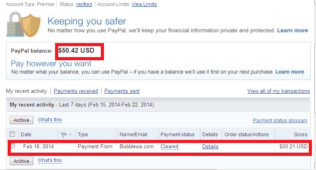Image resolution: width=316 pixels, height=170 pixels.
Task: Open View all of my transactions
Action: tap(279, 91)
